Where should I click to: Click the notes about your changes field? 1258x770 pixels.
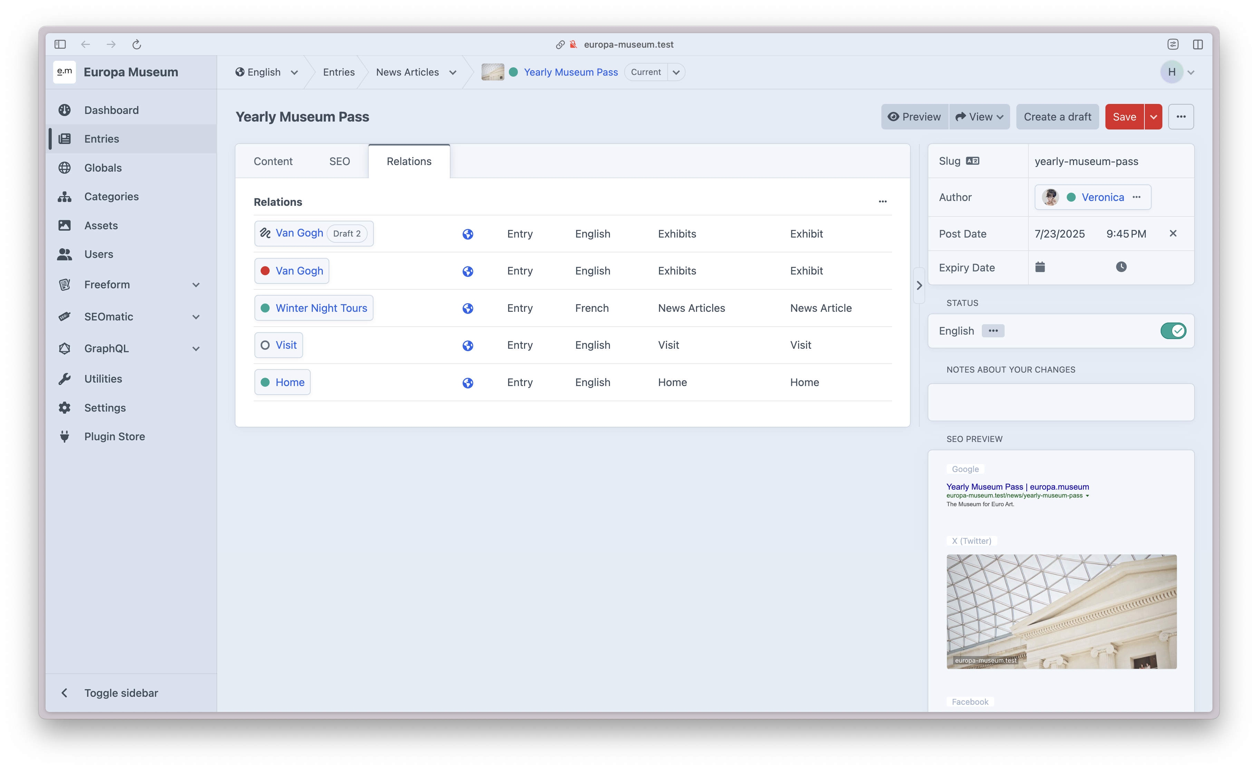[x=1061, y=402]
